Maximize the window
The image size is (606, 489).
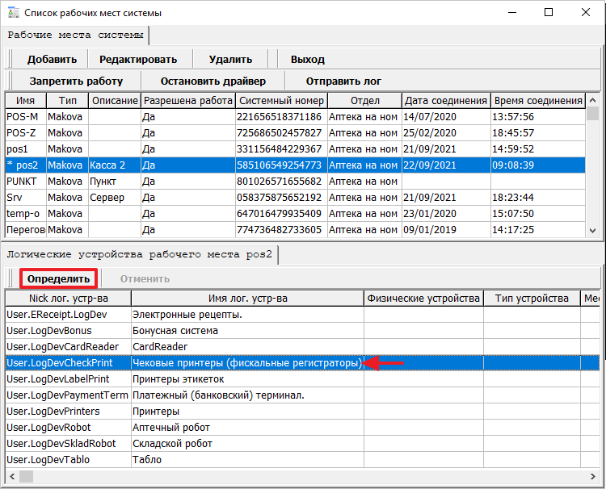549,13
